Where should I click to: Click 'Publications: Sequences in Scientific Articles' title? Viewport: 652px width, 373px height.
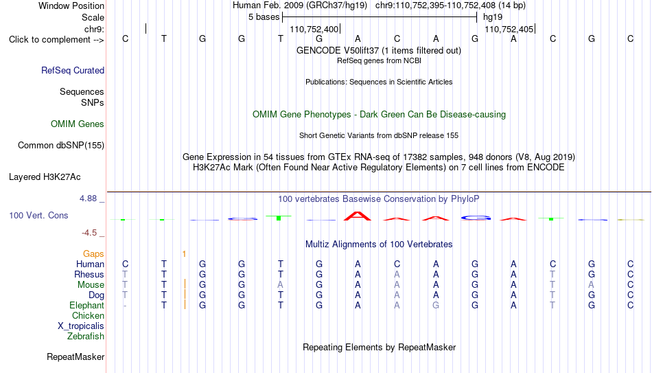tap(379, 82)
